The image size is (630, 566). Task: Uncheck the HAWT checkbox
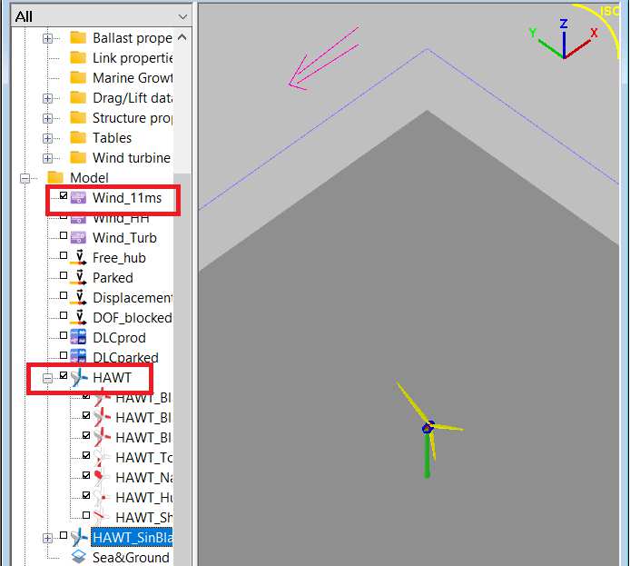point(63,376)
